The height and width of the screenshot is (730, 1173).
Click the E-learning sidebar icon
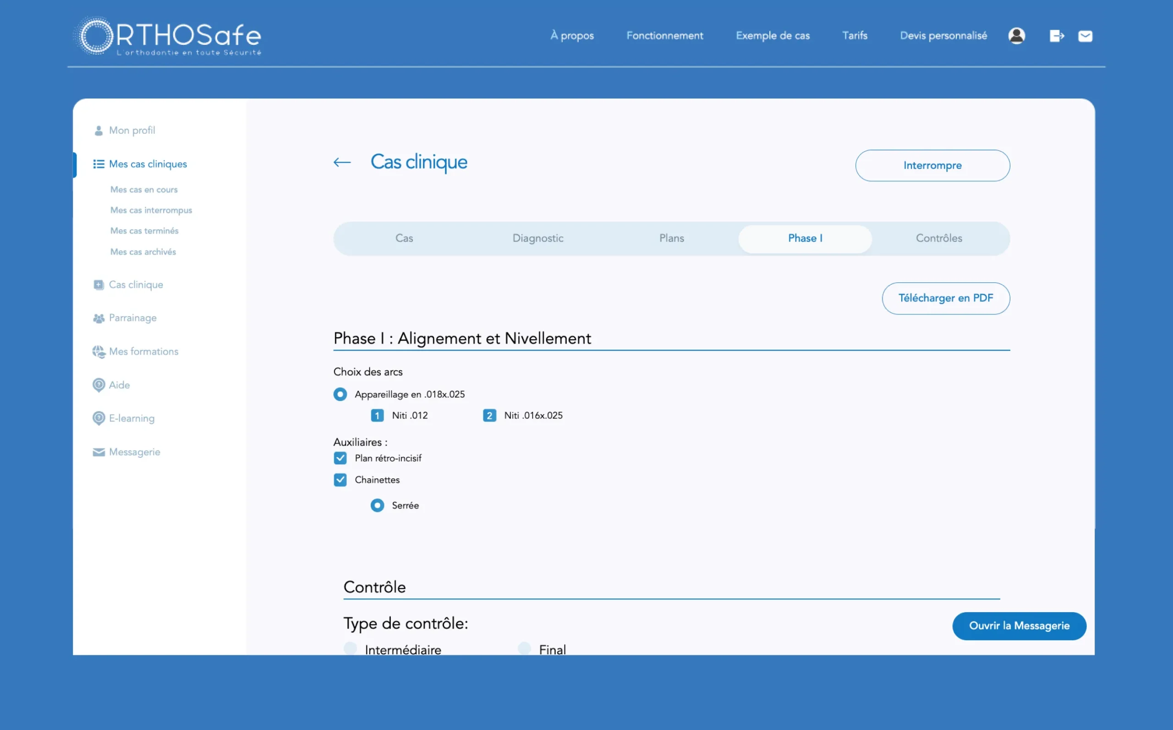click(99, 418)
